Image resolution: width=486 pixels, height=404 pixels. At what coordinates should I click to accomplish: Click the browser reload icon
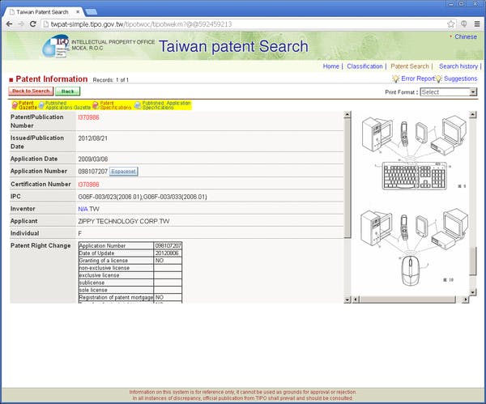pyautogui.click(x=36, y=24)
